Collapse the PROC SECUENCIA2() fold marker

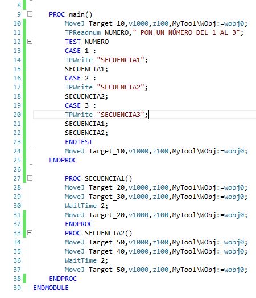[x=30, y=233]
